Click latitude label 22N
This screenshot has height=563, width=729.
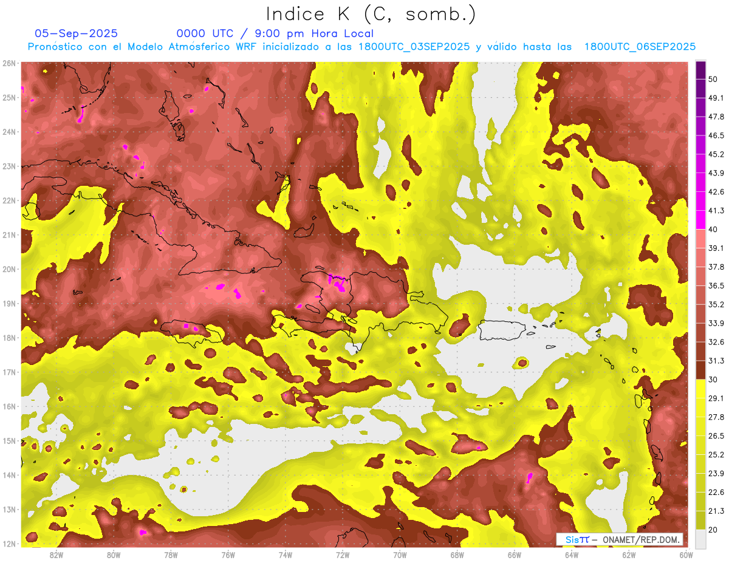(9, 200)
